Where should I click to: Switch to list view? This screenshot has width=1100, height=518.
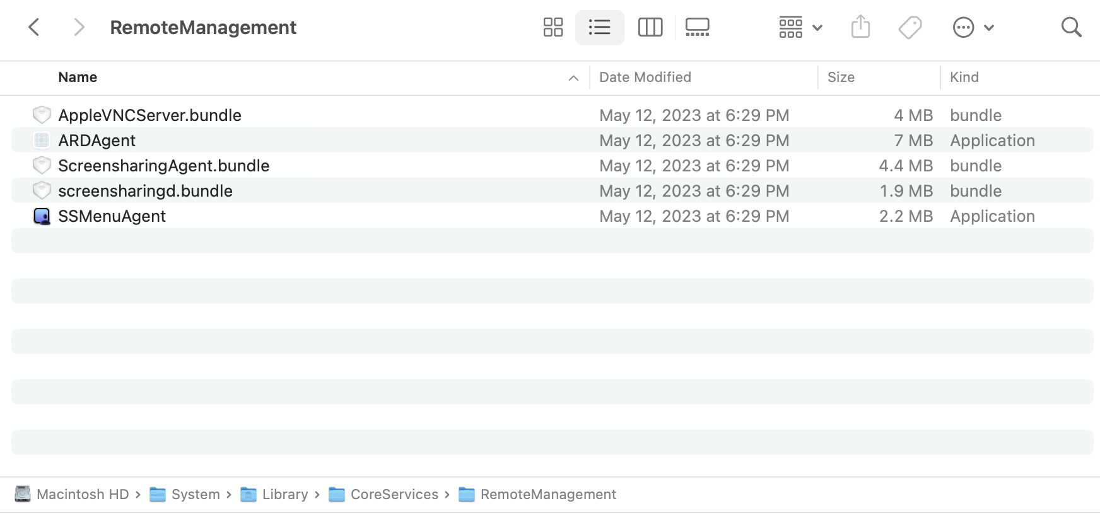599,28
